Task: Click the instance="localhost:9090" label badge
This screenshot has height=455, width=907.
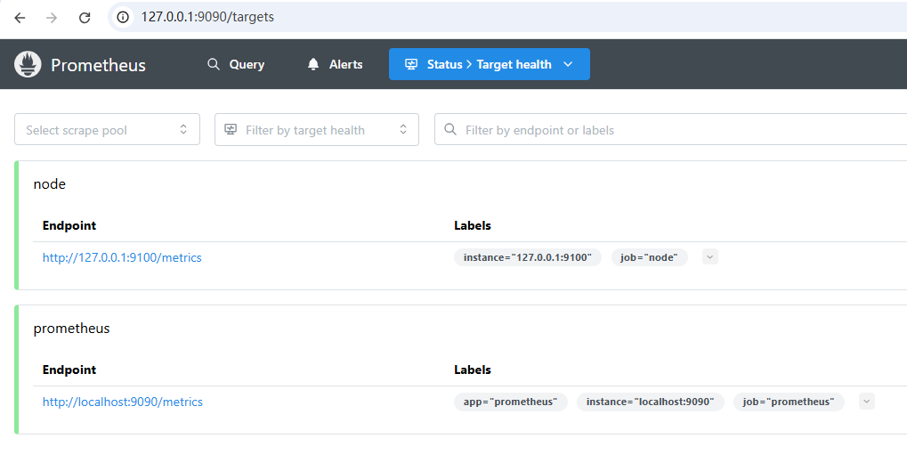Action: (x=650, y=402)
